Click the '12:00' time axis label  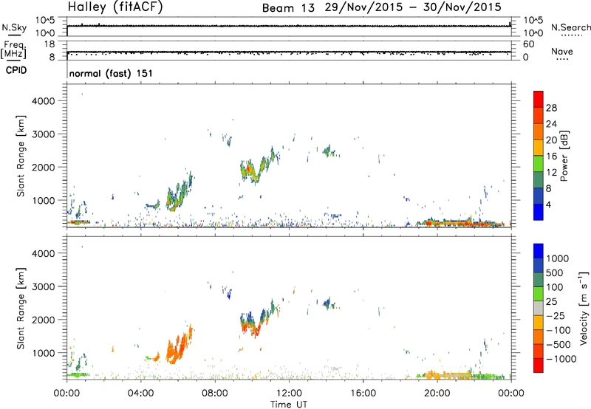click(x=289, y=393)
